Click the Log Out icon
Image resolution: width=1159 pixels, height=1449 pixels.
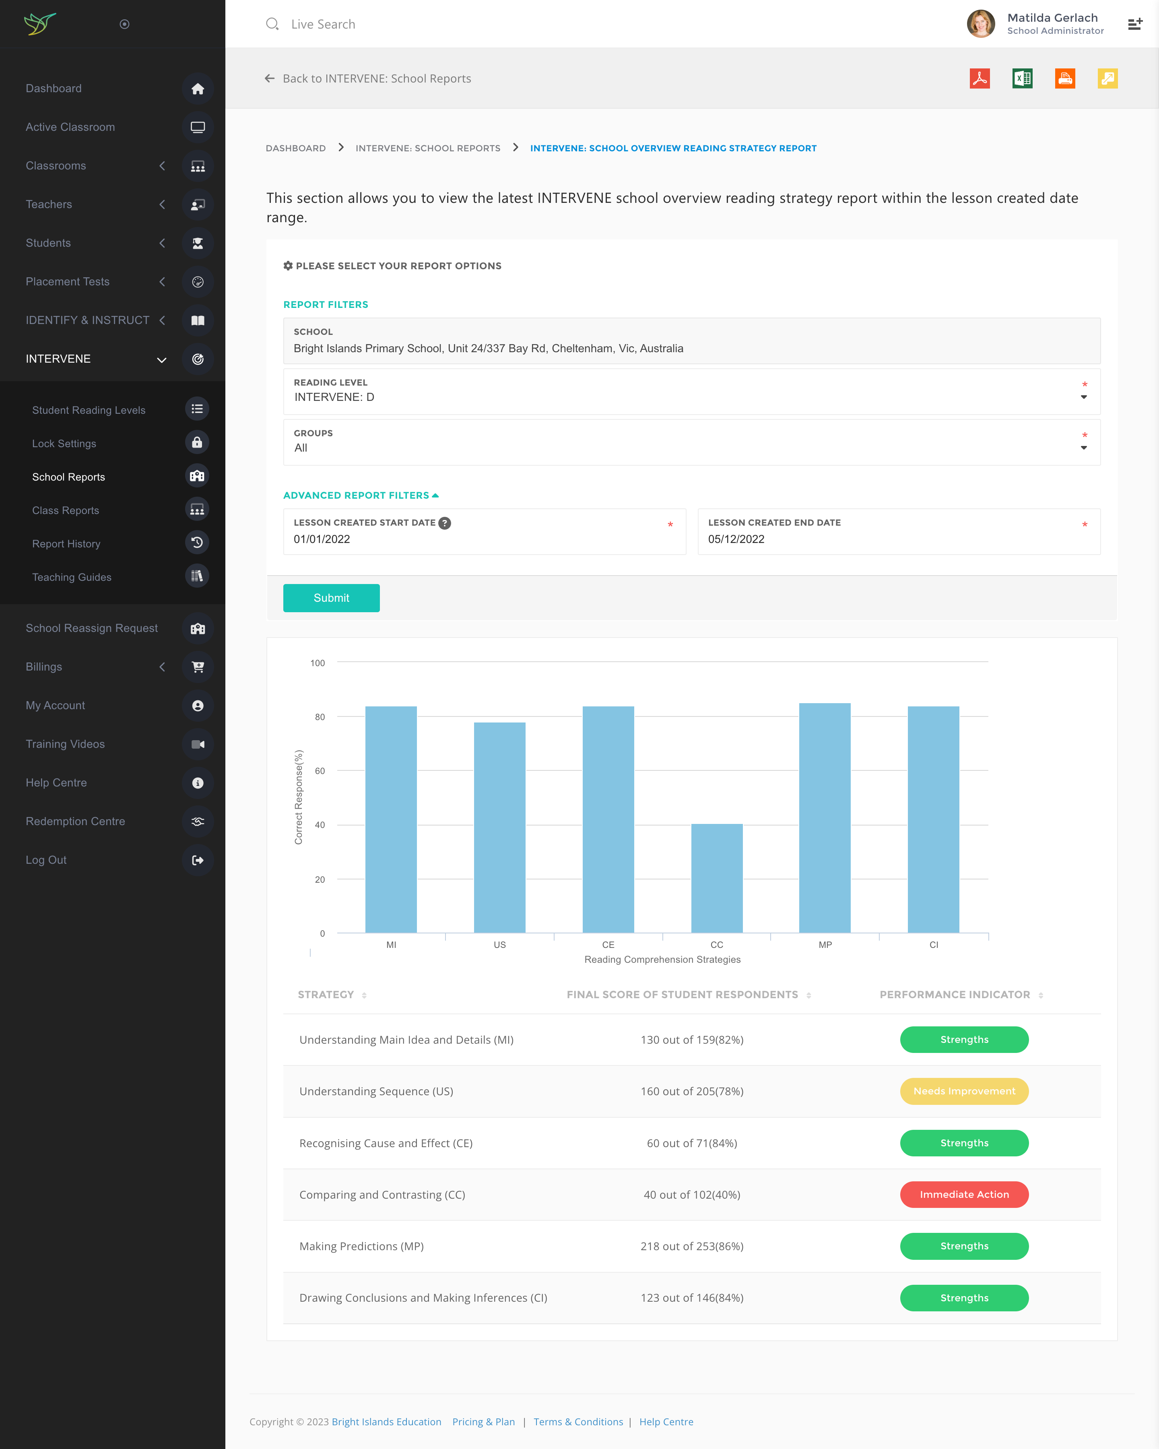(x=198, y=860)
